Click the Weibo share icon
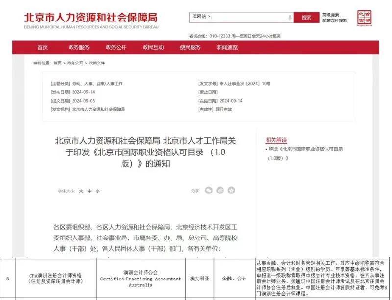Image resolution: width=392 pixels, height=300 pixels. (220, 191)
